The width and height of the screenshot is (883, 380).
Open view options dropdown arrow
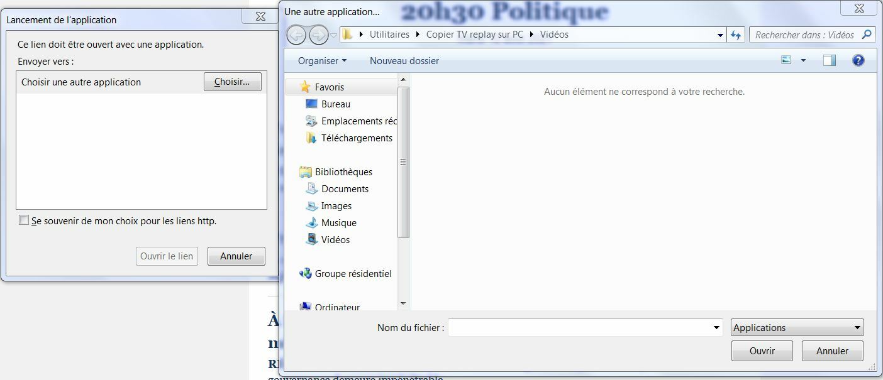point(803,61)
